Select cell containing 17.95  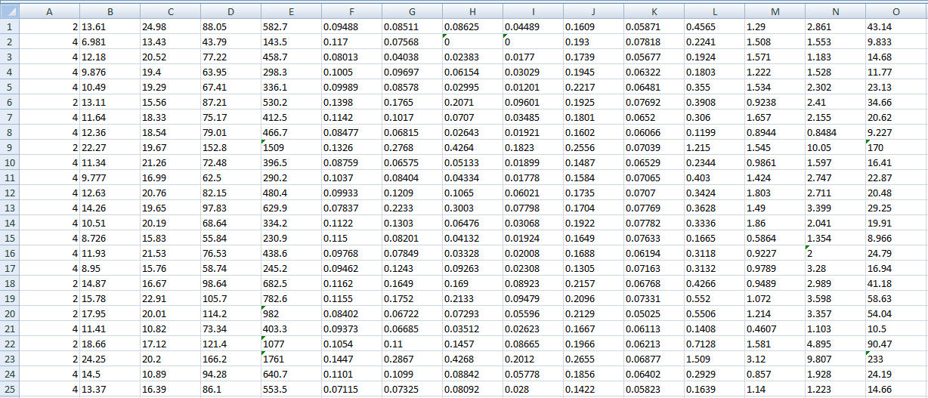(110, 313)
